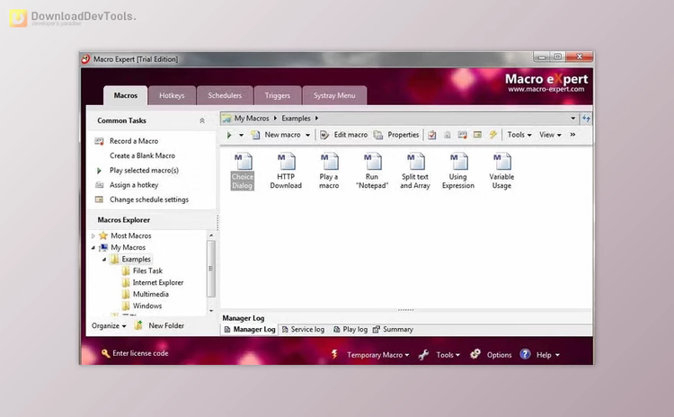Click Play selected macro(s) task

point(144,170)
